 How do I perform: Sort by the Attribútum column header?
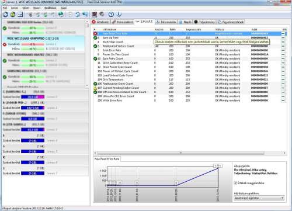coord(110,30)
